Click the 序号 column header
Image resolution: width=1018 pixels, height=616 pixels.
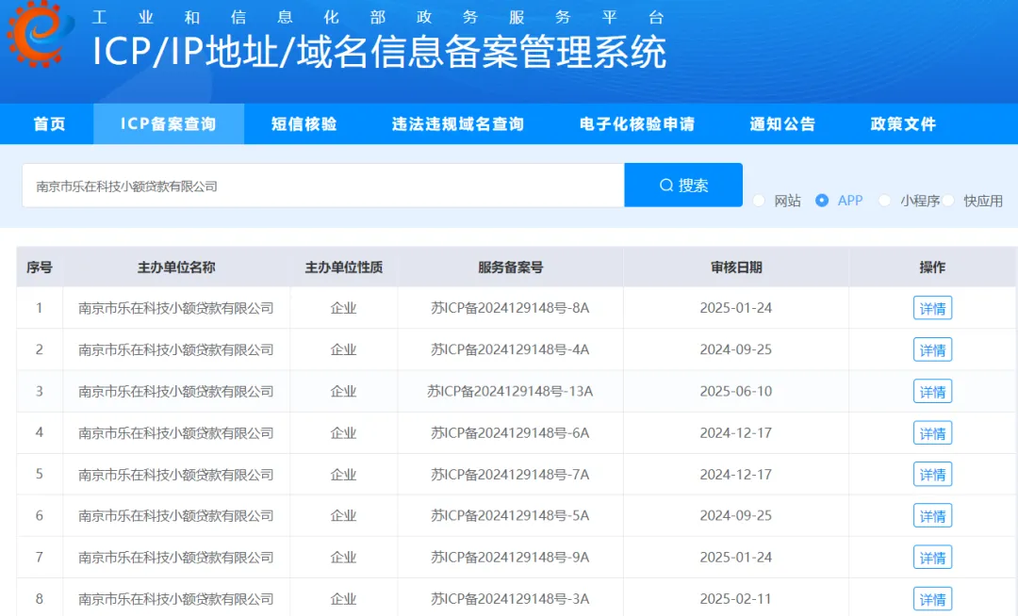[x=39, y=267]
